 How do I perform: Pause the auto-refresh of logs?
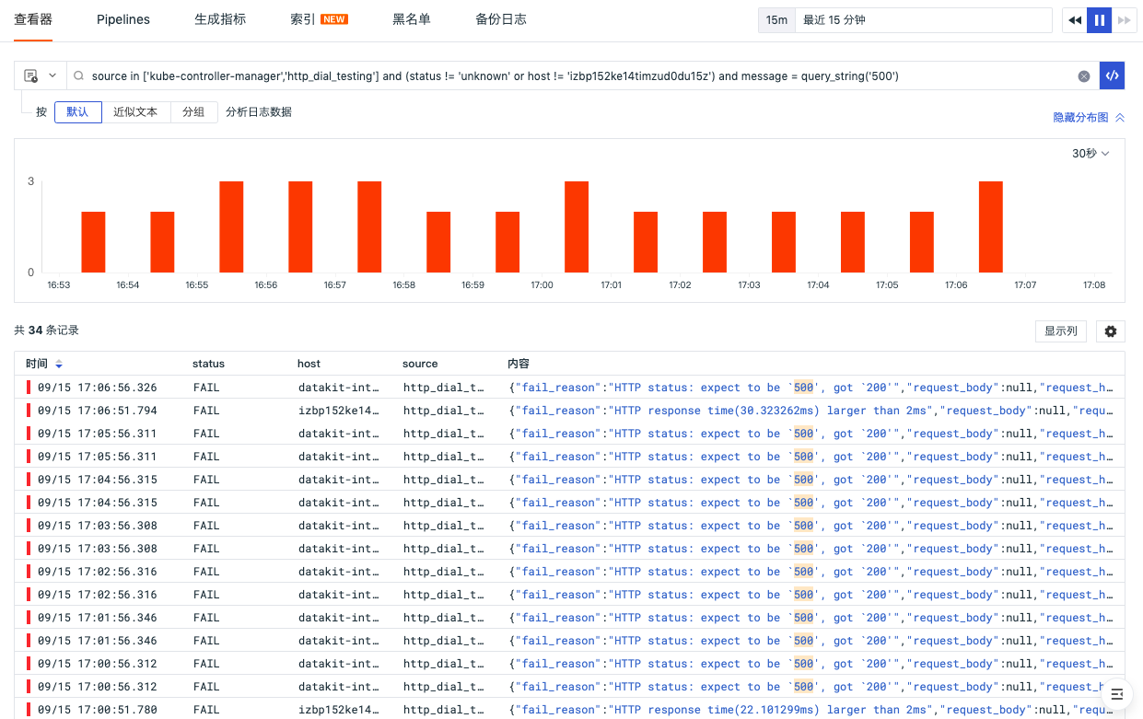click(1100, 20)
